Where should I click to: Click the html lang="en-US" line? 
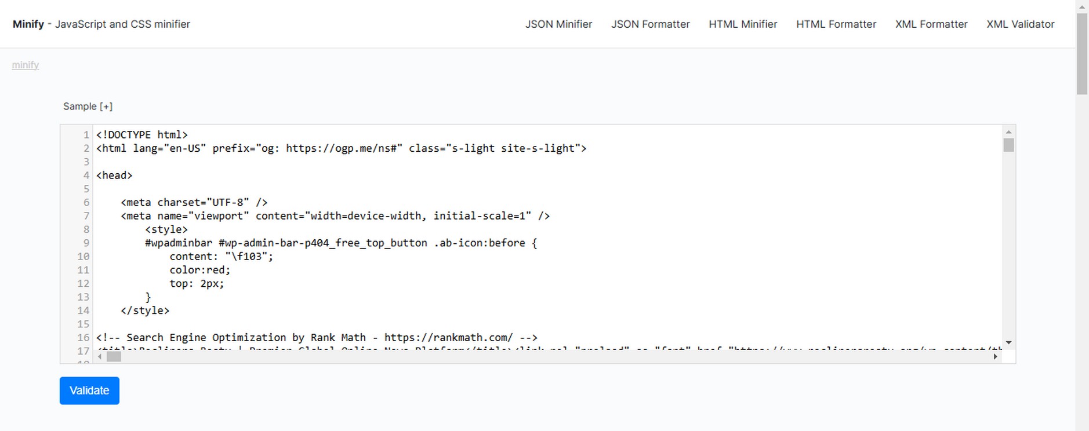point(342,148)
